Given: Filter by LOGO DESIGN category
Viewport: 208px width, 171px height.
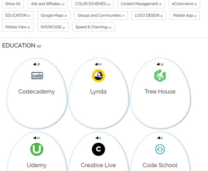Looking at the screenshot, I should pos(149,15).
